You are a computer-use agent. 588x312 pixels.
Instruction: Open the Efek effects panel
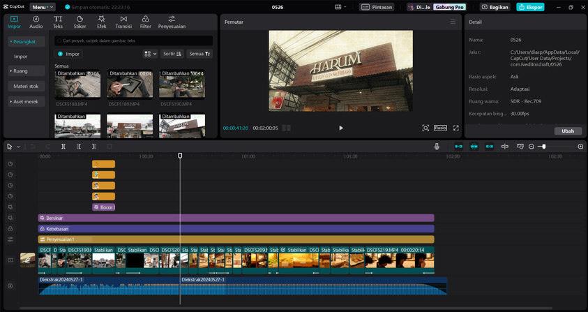101,22
